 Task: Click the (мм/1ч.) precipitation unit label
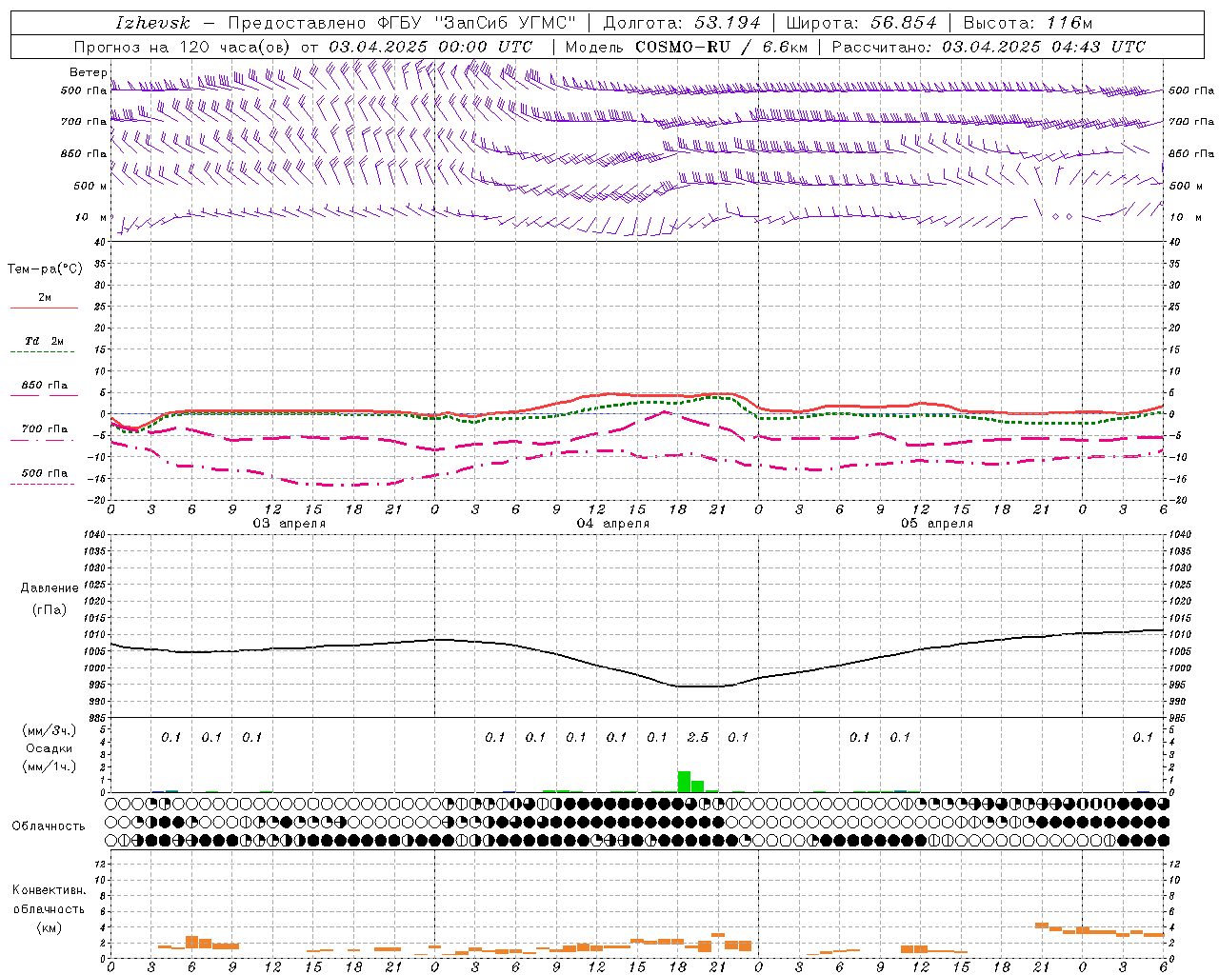[50, 766]
